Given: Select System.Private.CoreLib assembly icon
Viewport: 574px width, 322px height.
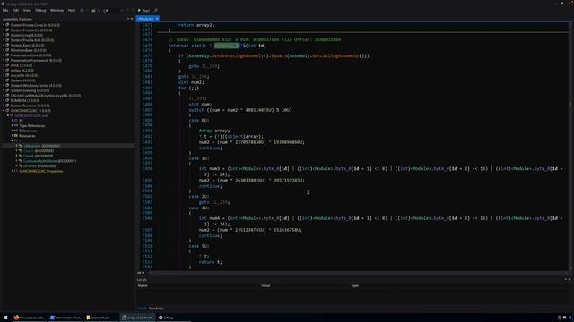Looking at the screenshot, I should pyautogui.click(x=7, y=25).
